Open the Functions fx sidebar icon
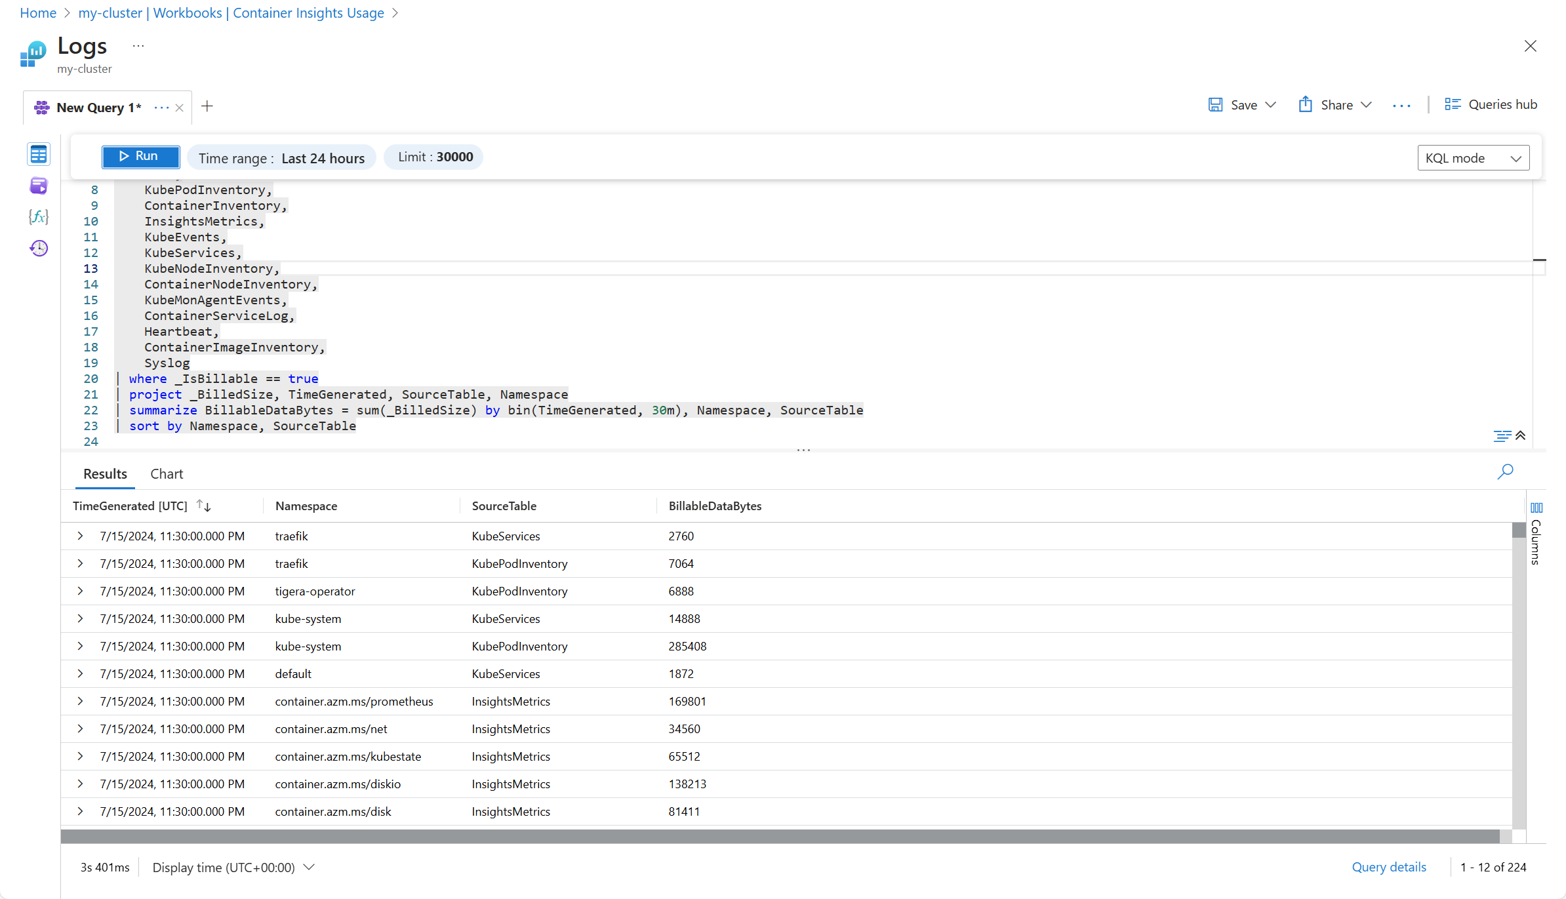The height and width of the screenshot is (899, 1566). click(39, 217)
